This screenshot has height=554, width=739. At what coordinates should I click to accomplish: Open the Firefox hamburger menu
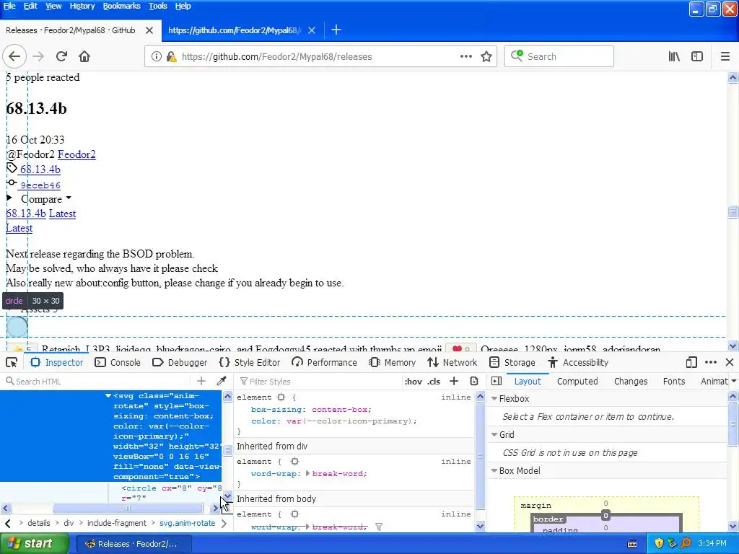[x=725, y=56]
